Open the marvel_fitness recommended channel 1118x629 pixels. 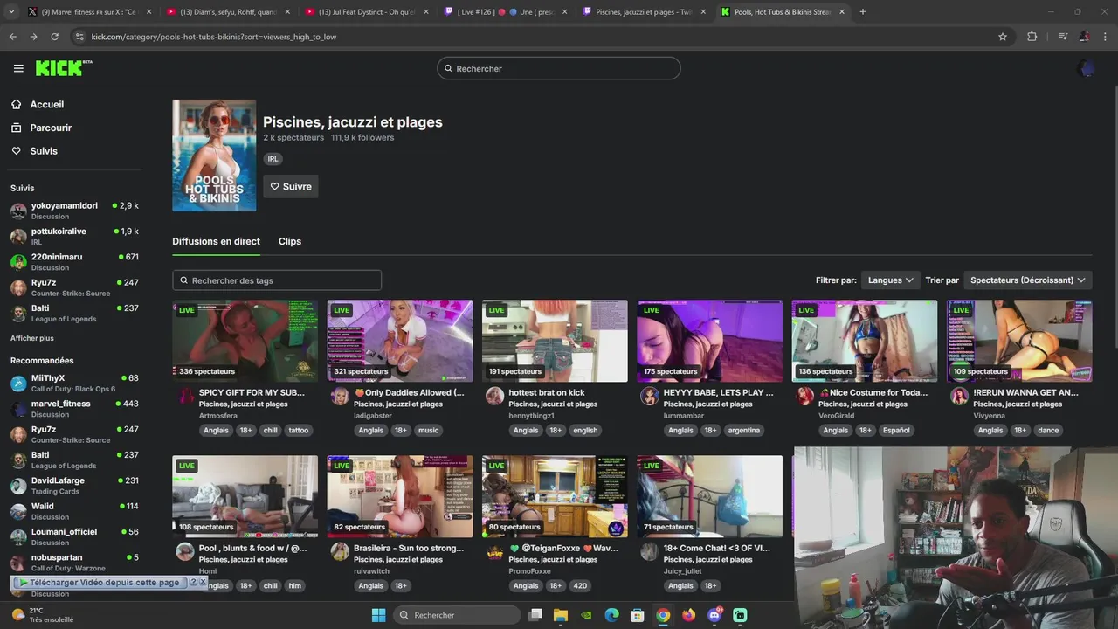pyautogui.click(x=74, y=409)
